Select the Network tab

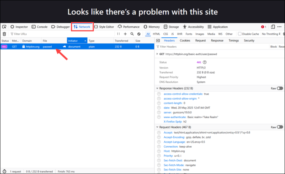tap(82, 27)
